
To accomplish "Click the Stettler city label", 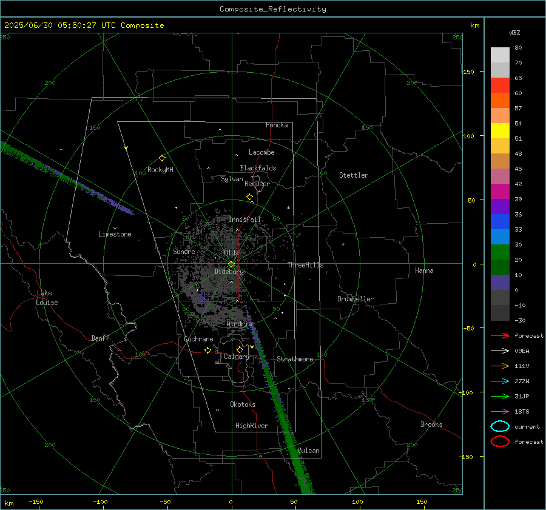I will [354, 175].
